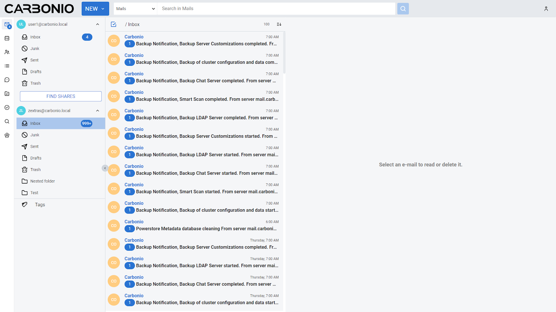The image size is (556, 312).
Task: Click the sidebar collapse arrow handle
Action: click(x=105, y=168)
